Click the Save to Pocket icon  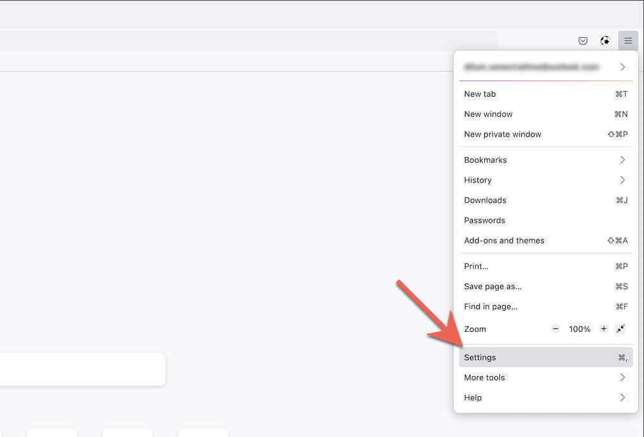[x=582, y=41]
